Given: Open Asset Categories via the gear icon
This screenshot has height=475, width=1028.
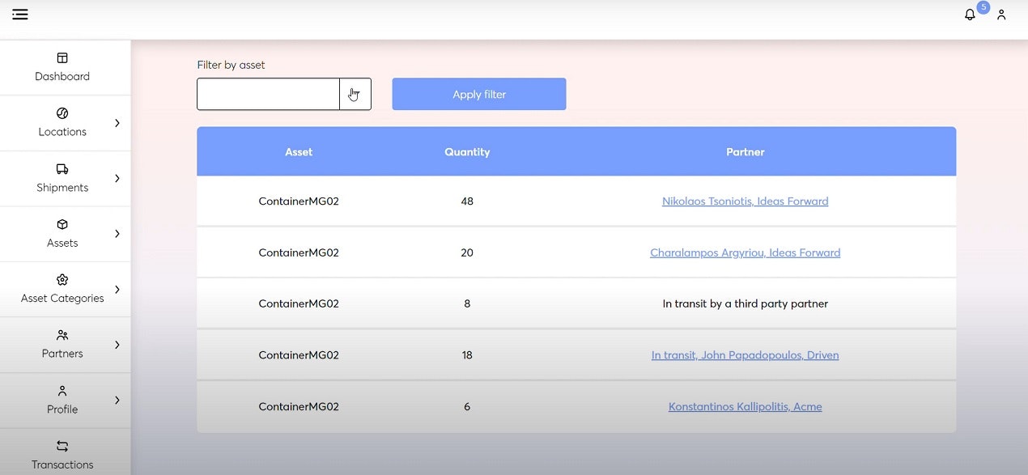Looking at the screenshot, I should point(62,279).
